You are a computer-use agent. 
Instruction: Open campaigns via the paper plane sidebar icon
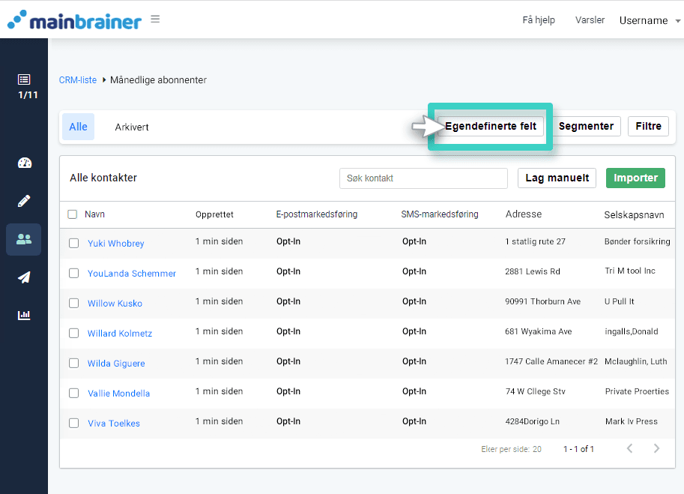tap(23, 277)
